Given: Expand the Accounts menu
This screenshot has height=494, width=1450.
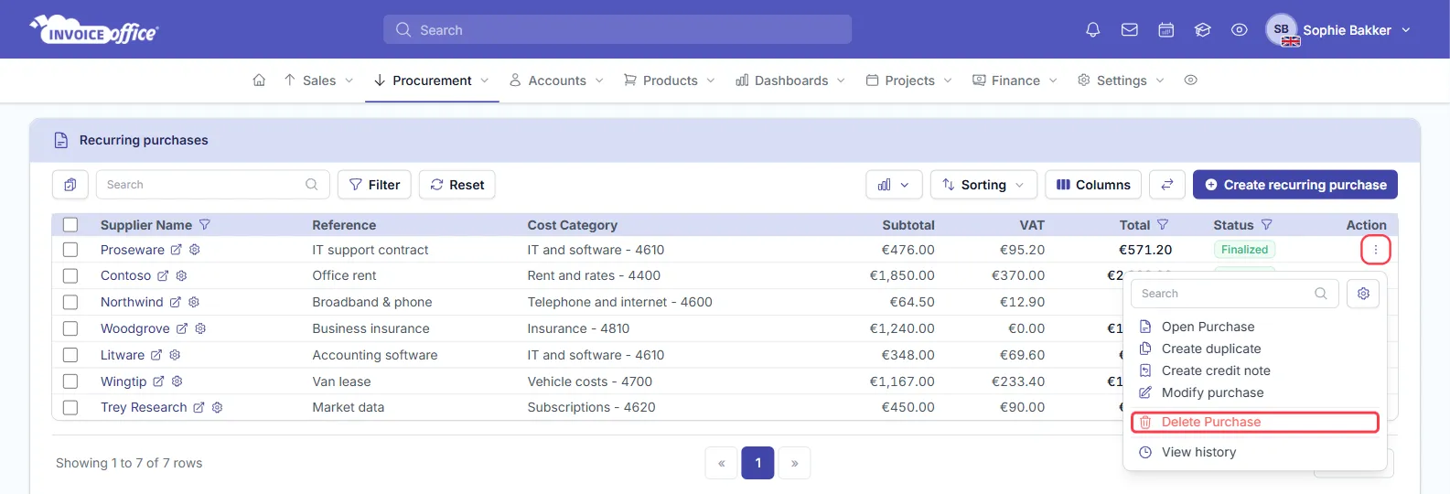Looking at the screenshot, I should tap(557, 81).
